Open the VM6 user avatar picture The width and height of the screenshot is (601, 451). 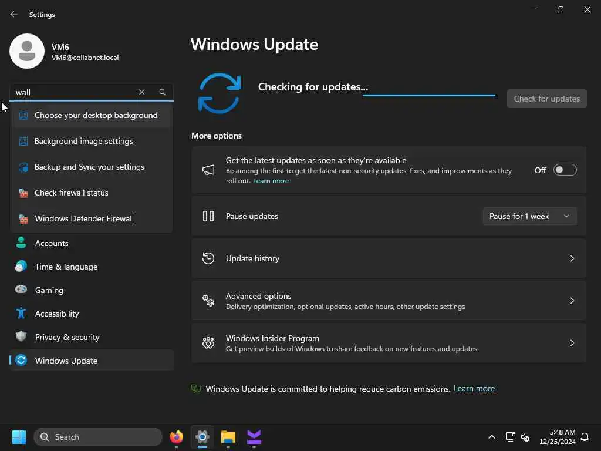pyautogui.click(x=27, y=51)
